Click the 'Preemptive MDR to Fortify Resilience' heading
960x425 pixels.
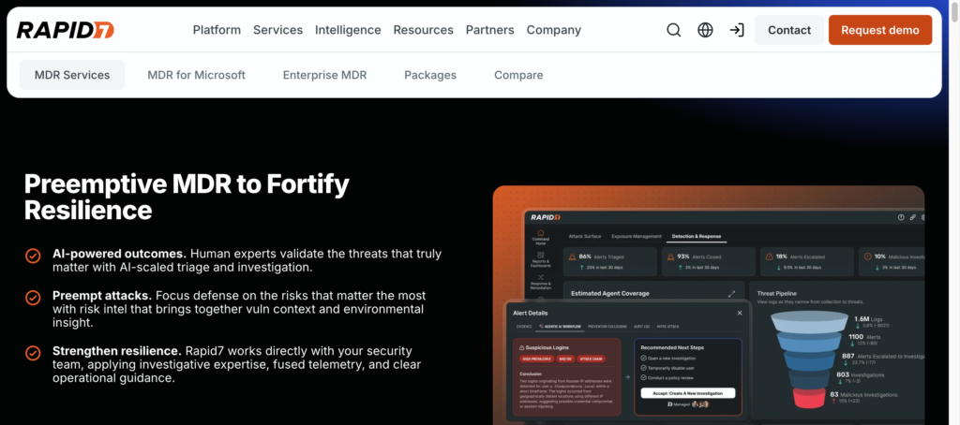pos(187,197)
